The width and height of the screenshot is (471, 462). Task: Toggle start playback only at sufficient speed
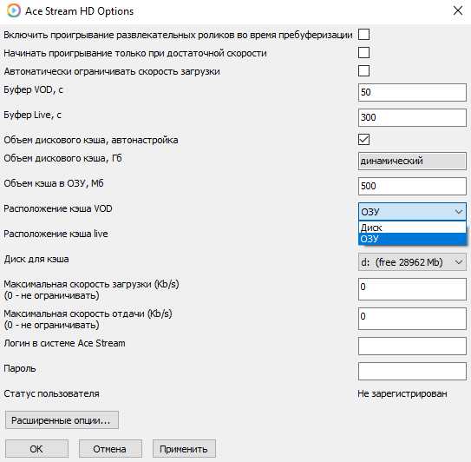(x=363, y=53)
